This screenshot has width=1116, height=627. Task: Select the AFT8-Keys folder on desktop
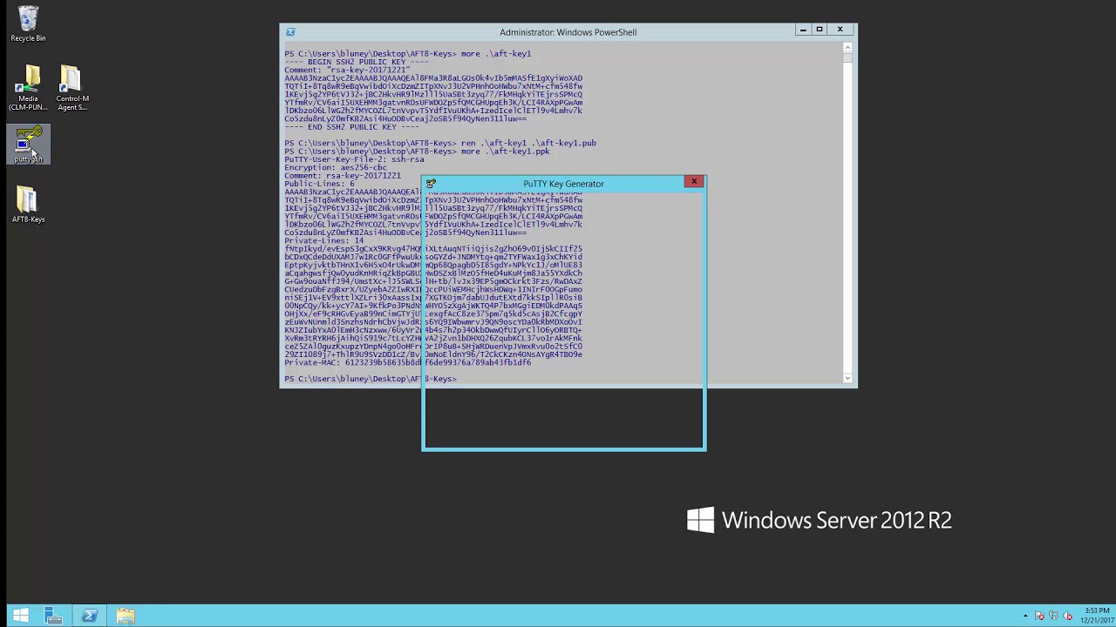click(x=28, y=205)
